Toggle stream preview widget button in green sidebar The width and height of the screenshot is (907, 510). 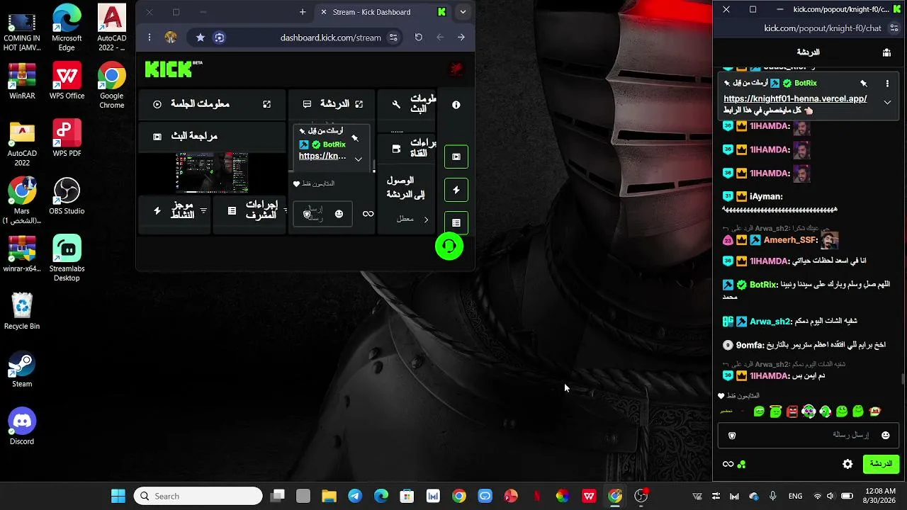pos(456,157)
